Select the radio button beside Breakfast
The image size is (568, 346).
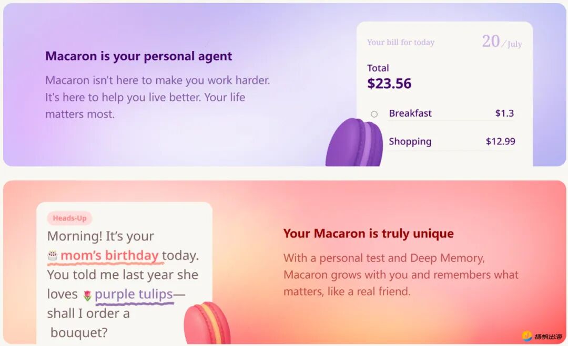[374, 114]
